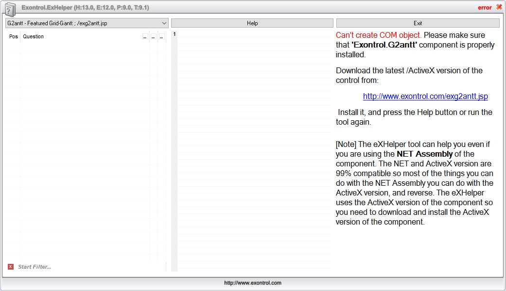Viewport: 506px width, 291px height.
Task: Open the http://www.exontrol.com footer link
Action: coord(253,283)
